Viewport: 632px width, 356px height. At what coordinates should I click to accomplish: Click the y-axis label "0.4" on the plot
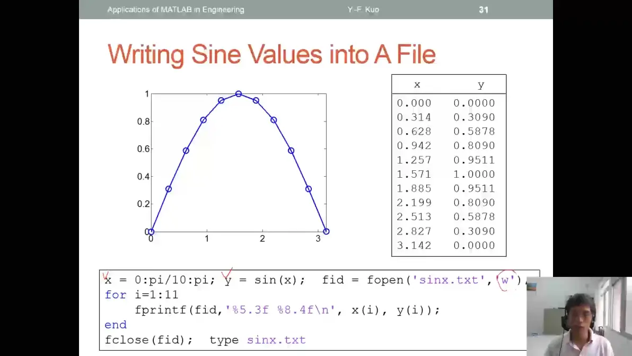[144, 177]
